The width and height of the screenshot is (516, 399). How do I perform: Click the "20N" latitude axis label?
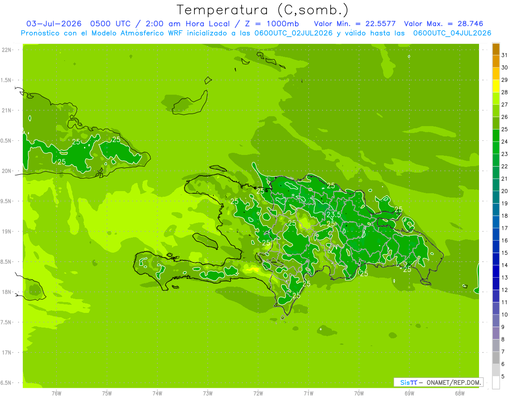click(x=7, y=171)
